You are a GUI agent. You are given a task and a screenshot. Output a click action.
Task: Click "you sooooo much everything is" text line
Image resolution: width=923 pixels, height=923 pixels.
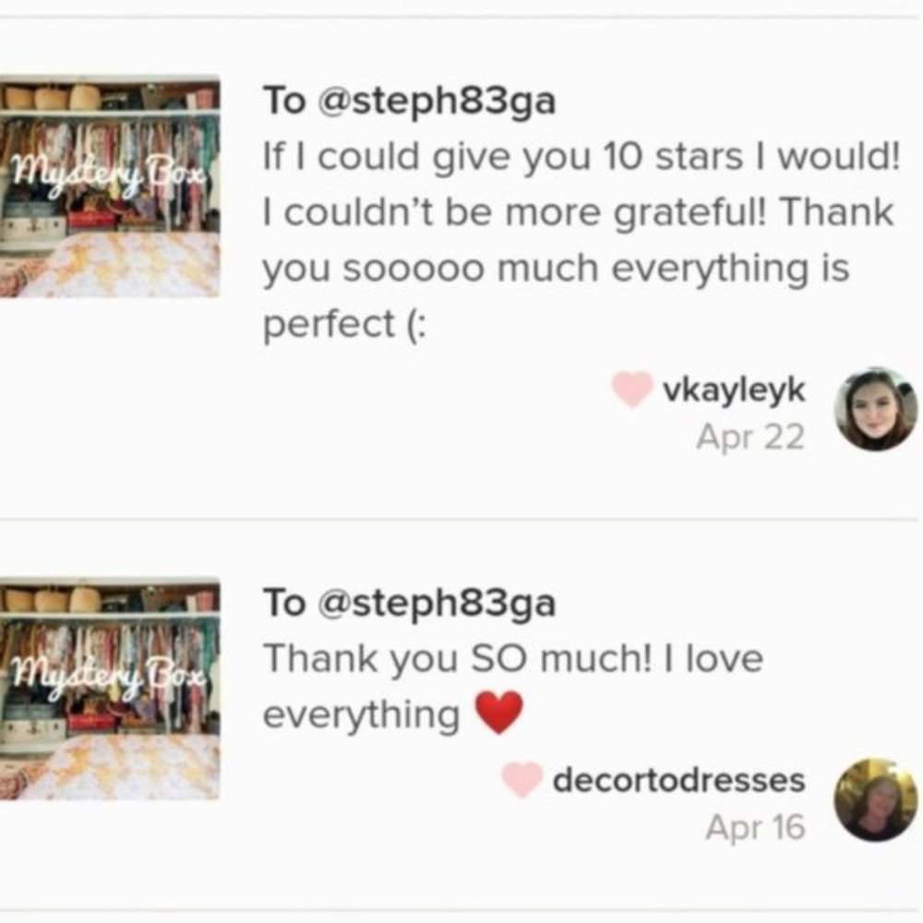pos(557,270)
